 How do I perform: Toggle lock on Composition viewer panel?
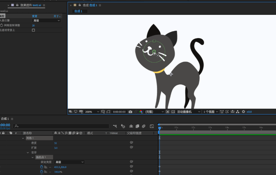80,5
